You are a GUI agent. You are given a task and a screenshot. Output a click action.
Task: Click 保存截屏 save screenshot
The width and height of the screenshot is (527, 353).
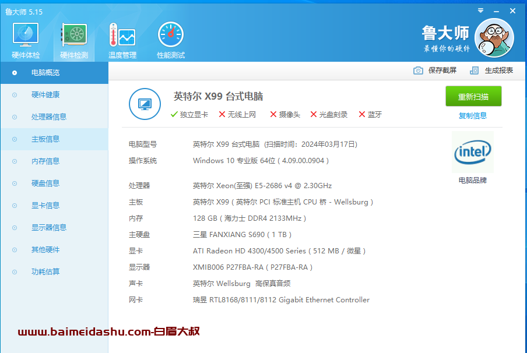click(x=442, y=70)
